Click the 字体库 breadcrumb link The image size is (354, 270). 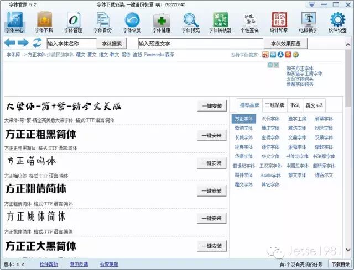click(x=13, y=55)
